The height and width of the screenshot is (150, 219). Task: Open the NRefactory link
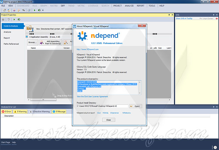(126, 113)
